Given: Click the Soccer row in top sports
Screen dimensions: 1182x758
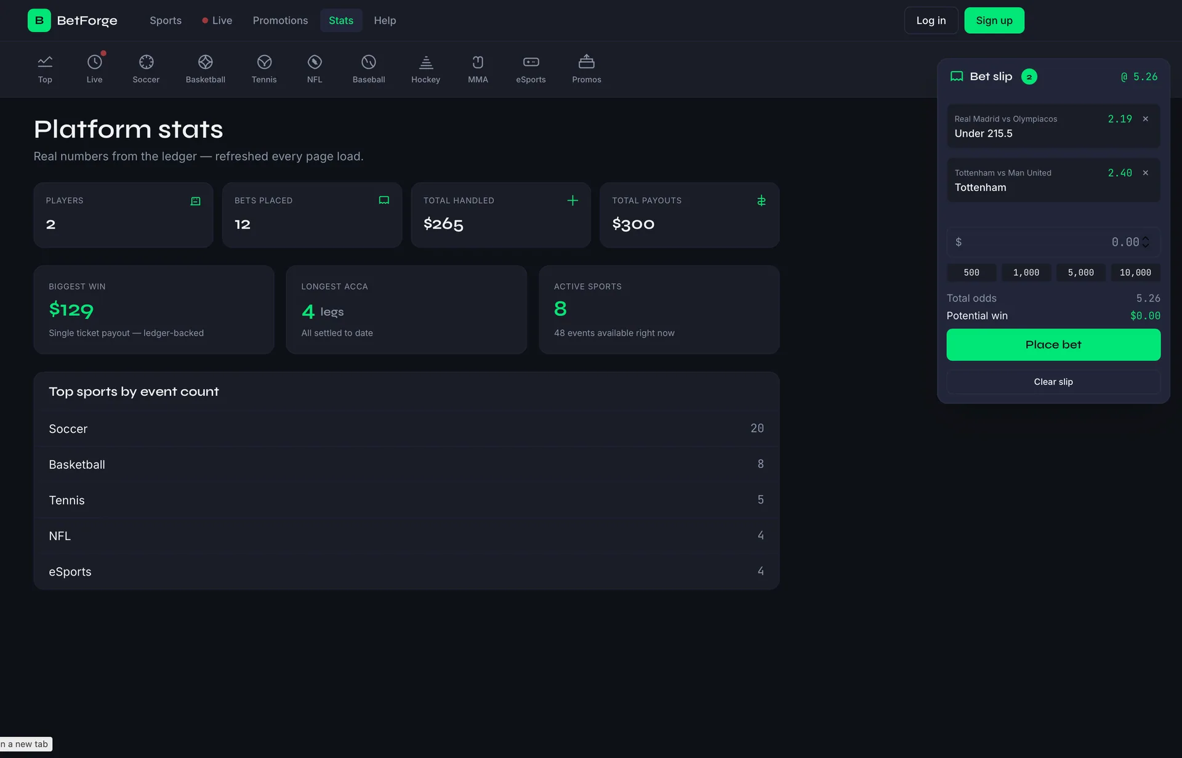Looking at the screenshot, I should point(406,429).
